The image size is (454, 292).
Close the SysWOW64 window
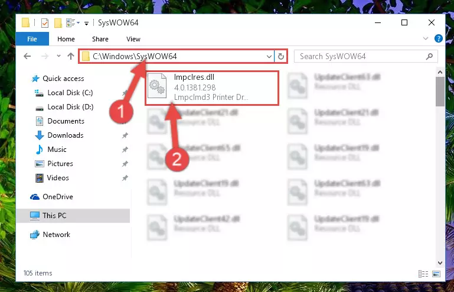click(432, 22)
